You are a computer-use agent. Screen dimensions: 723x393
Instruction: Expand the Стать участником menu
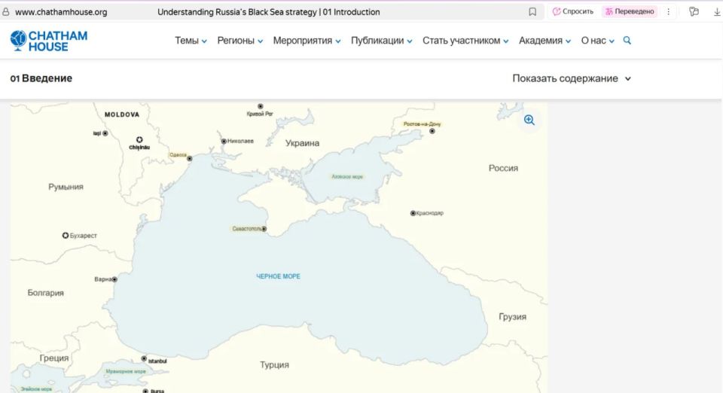click(465, 41)
